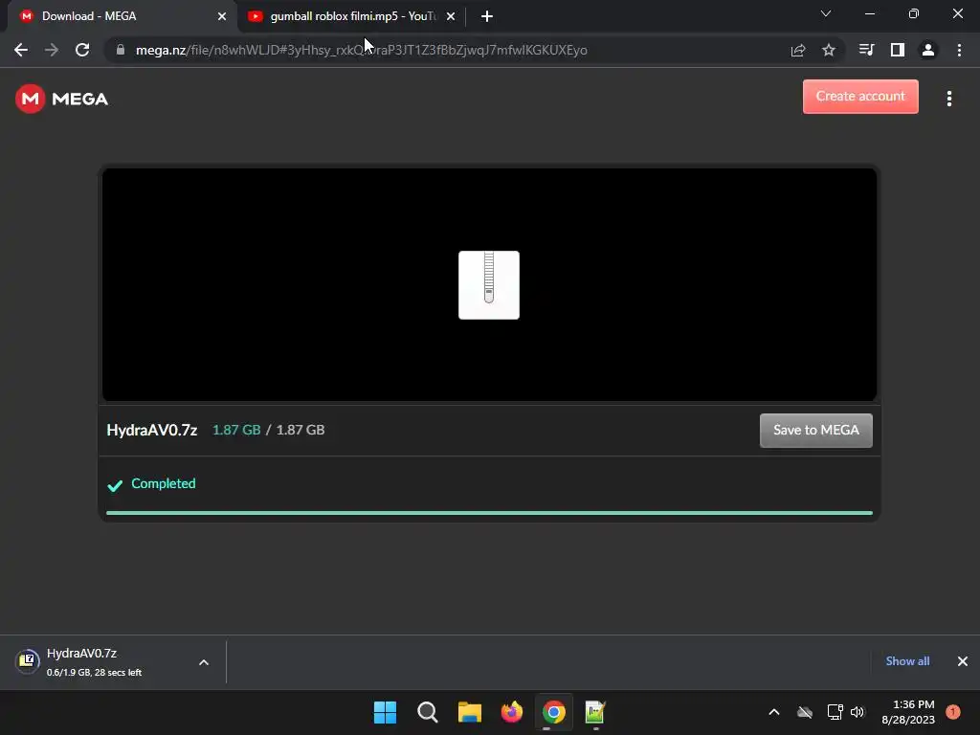Open the green notepad app in taskbar
Screen dimensions: 980x735
(595, 712)
